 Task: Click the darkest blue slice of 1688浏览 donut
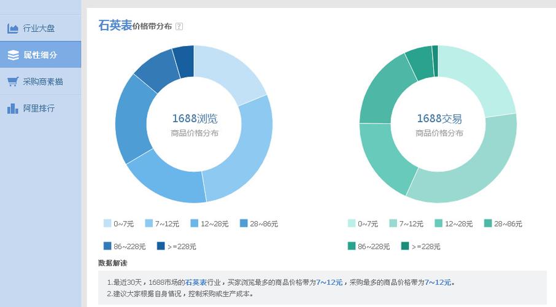(x=186, y=61)
